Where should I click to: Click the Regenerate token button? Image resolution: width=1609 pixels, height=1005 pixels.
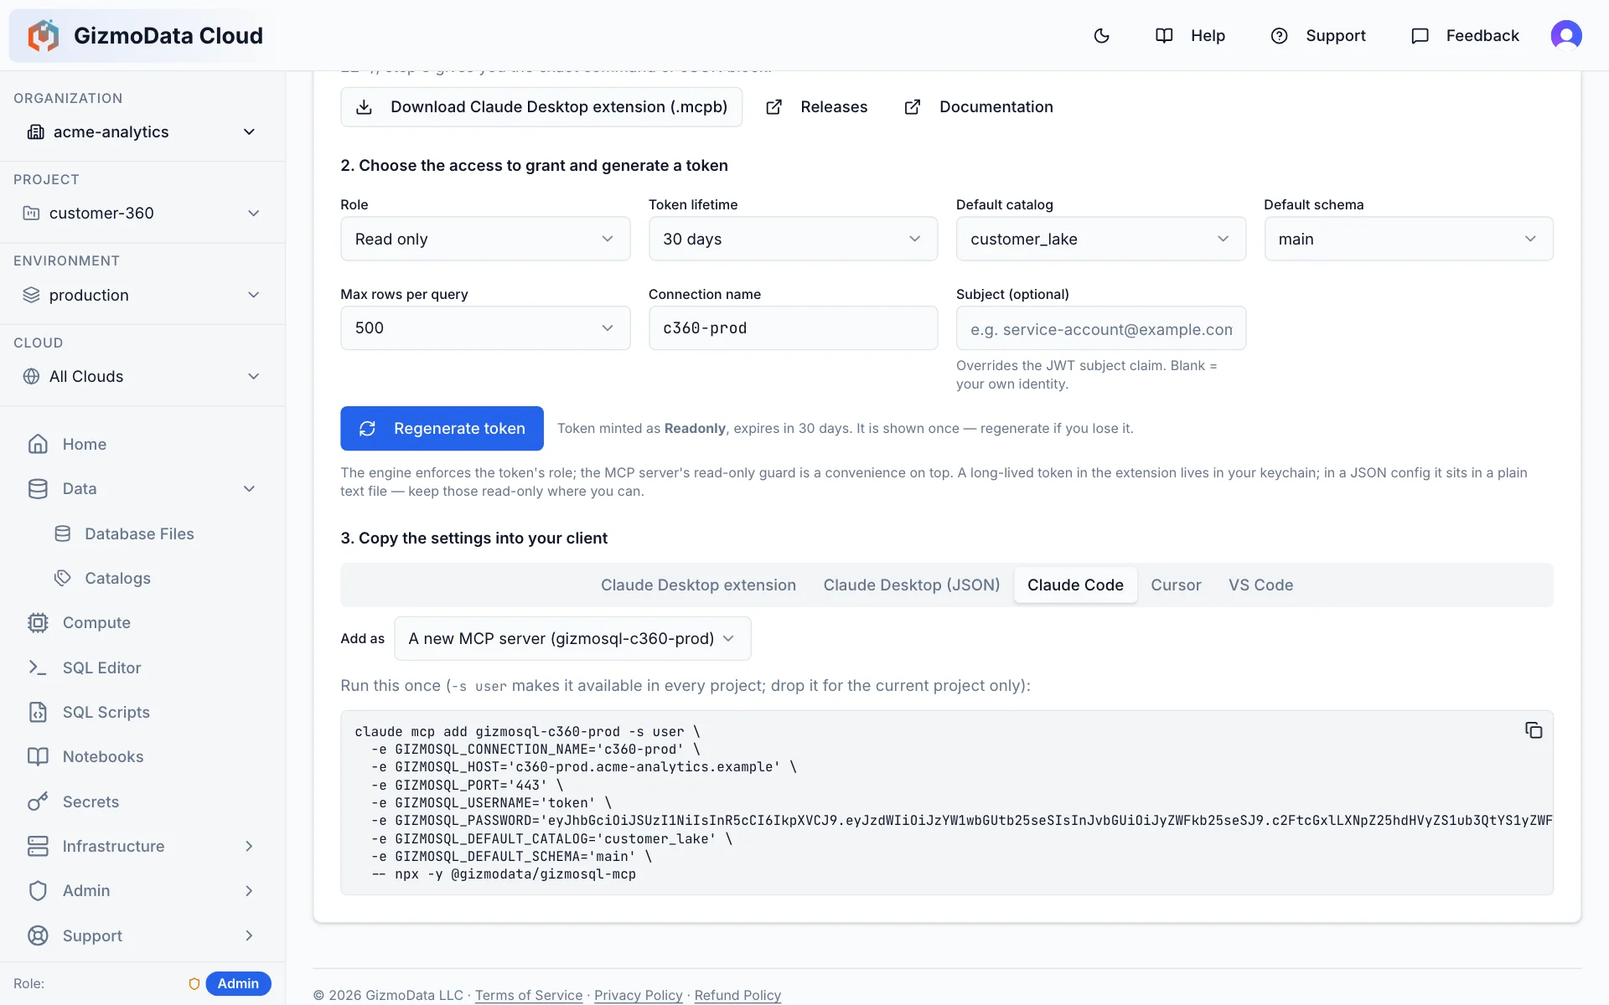click(x=442, y=428)
